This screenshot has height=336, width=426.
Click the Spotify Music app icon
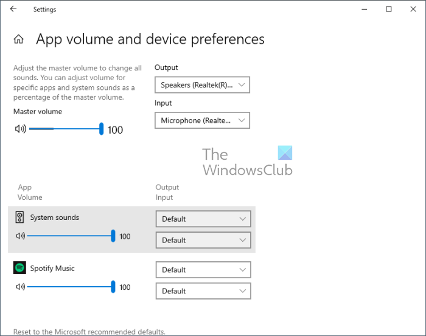pyautogui.click(x=19, y=268)
